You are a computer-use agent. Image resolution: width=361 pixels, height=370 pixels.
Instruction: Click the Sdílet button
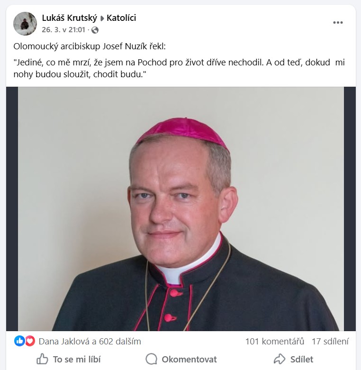click(293, 359)
